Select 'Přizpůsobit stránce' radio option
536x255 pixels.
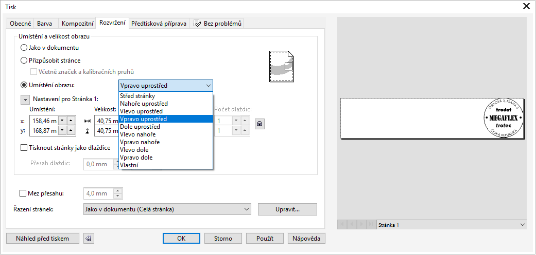coord(24,61)
